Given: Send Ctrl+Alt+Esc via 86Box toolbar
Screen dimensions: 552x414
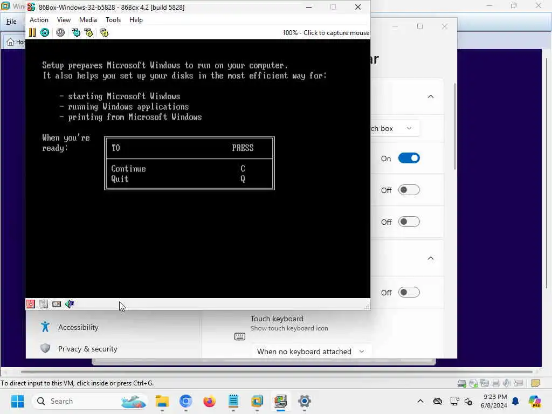Looking at the screenshot, I should pyautogui.click(x=89, y=33).
